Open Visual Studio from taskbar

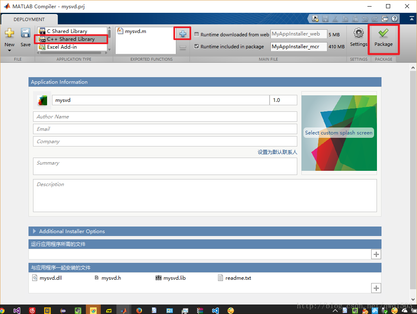pos(17,310)
